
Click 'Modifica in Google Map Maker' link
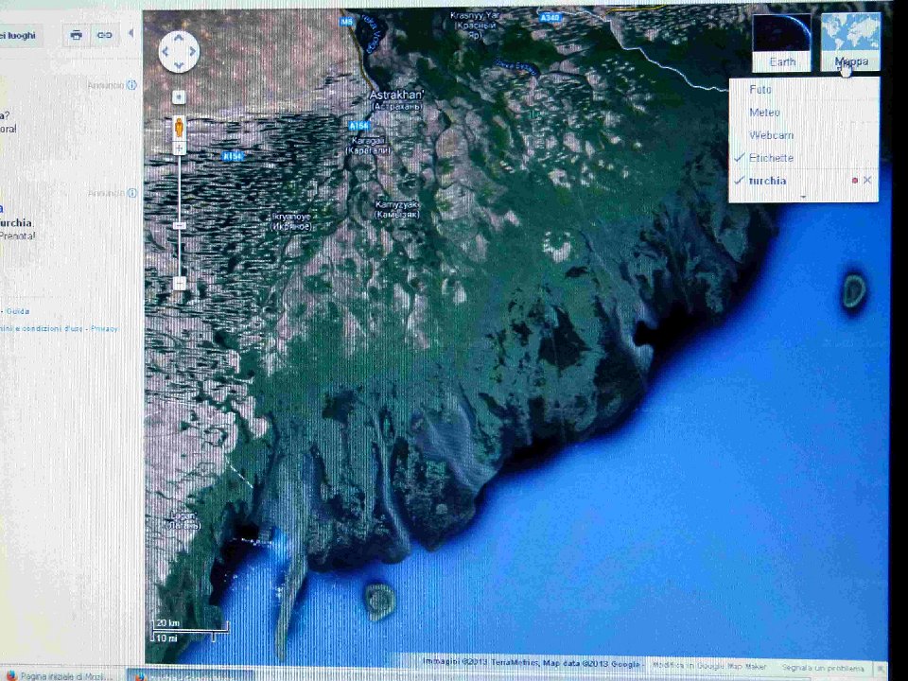[x=708, y=667]
